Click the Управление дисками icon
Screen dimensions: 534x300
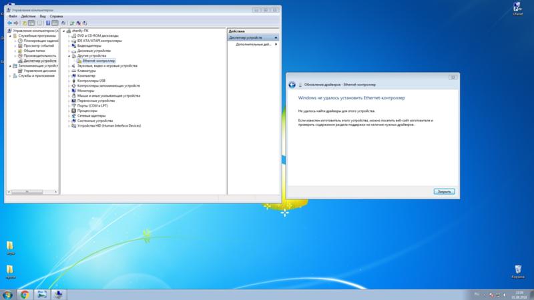pyautogui.click(x=20, y=71)
